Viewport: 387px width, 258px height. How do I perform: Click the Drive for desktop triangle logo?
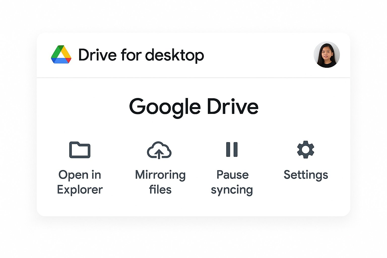61,55
